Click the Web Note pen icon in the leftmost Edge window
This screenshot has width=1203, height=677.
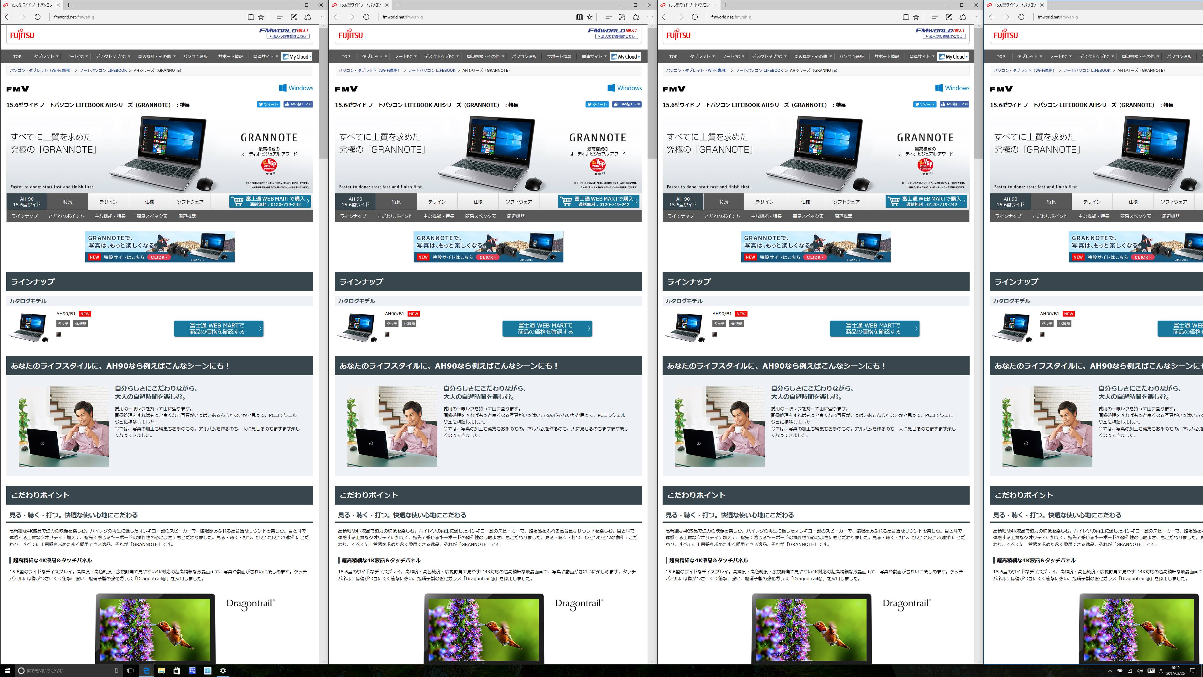tap(293, 17)
